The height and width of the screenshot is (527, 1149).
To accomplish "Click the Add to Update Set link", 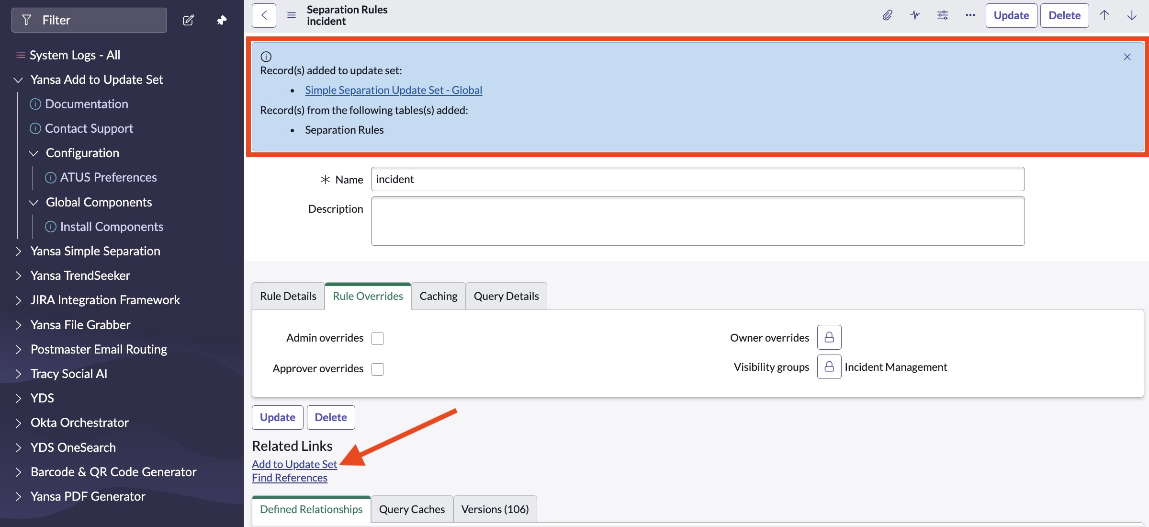I will (294, 464).
